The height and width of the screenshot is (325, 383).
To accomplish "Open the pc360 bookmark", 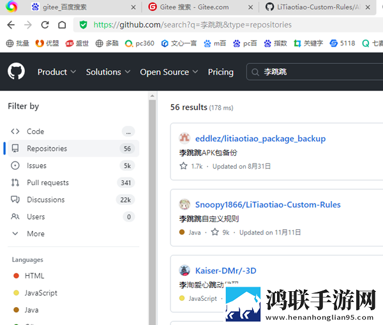I will click(x=139, y=43).
